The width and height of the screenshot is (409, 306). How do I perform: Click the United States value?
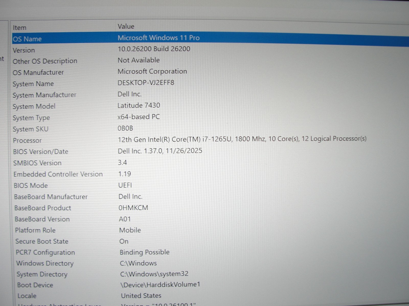tap(141, 296)
